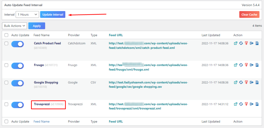Select all feeds with header checkbox
Image resolution: width=264 pixels, height=128 pixels.
coord(6,35)
